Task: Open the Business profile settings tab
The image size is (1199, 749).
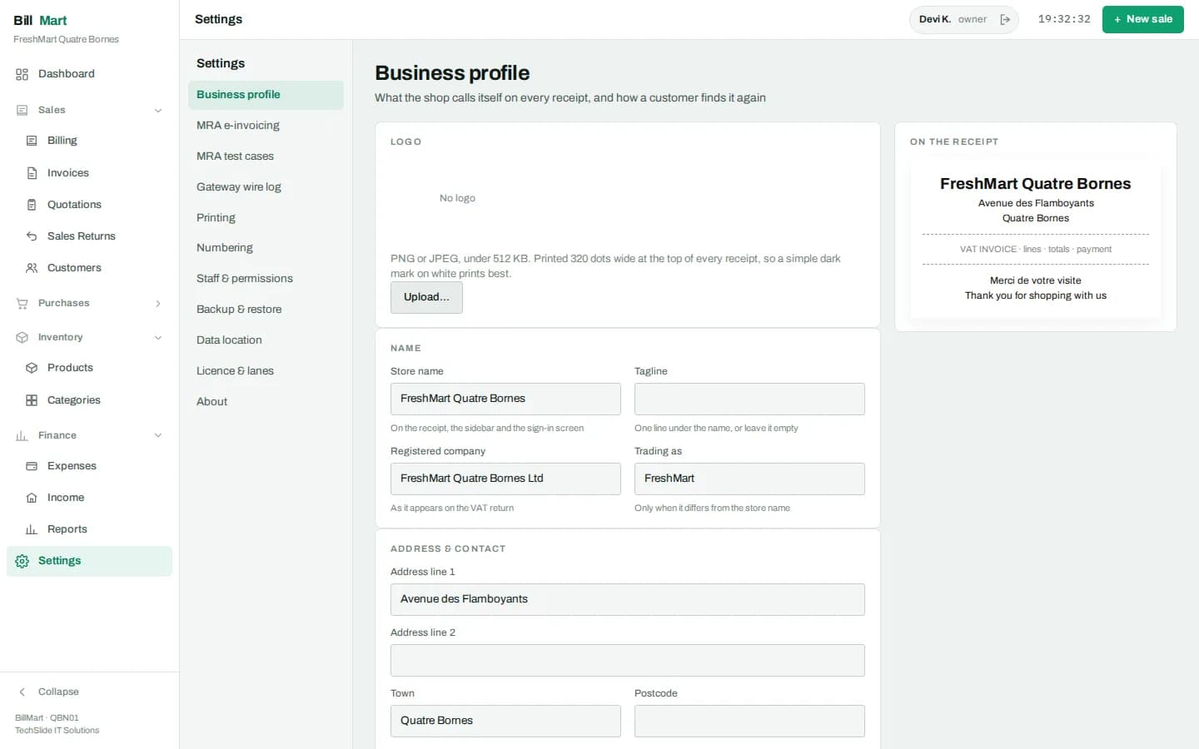Action: pos(266,95)
